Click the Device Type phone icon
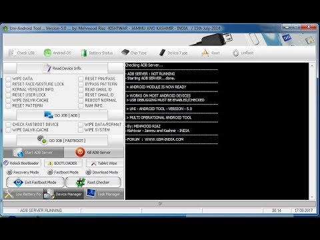This screenshot has height=240, width=320. [x=162, y=53]
